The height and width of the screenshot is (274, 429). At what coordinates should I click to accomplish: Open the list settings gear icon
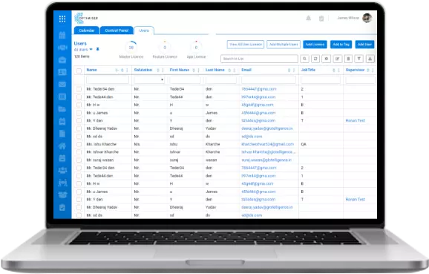point(326,59)
